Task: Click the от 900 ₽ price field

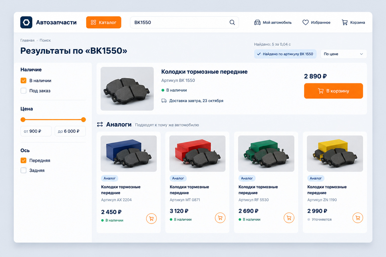Action: 36,131
